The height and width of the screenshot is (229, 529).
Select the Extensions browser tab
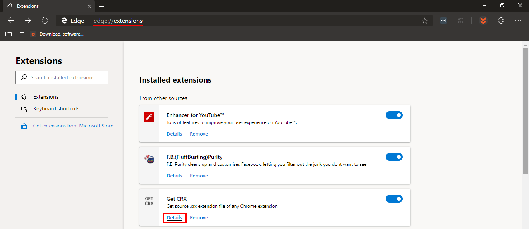pyautogui.click(x=48, y=7)
